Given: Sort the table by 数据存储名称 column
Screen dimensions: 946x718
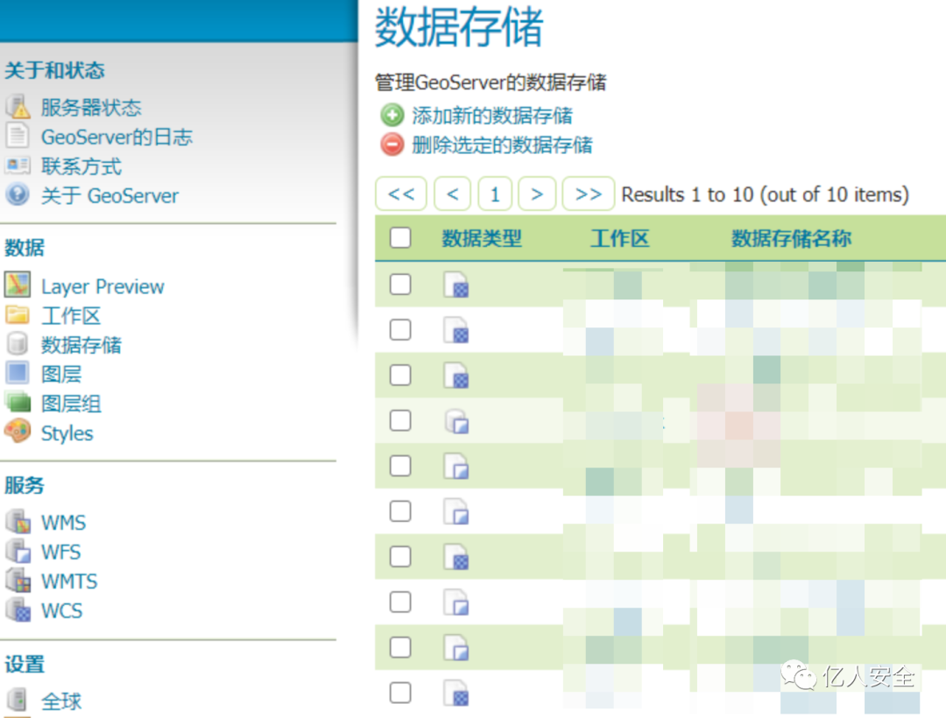Looking at the screenshot, I should click(790, 237).
